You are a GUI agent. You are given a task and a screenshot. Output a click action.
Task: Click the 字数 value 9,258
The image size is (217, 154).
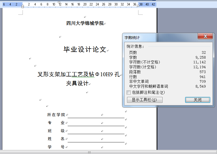tap(201, 57)
